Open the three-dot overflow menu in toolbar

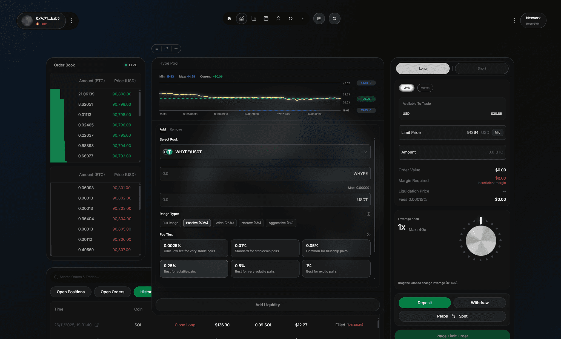pyautogui.click(x=303, y=18)
